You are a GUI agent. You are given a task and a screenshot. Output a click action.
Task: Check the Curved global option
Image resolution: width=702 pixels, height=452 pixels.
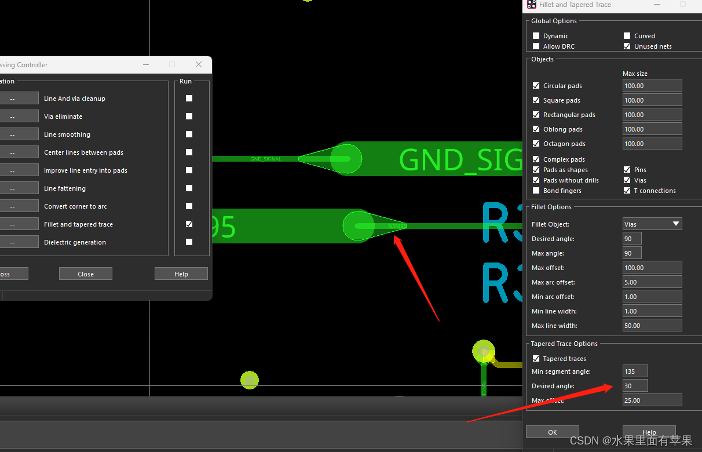(627, 36)
